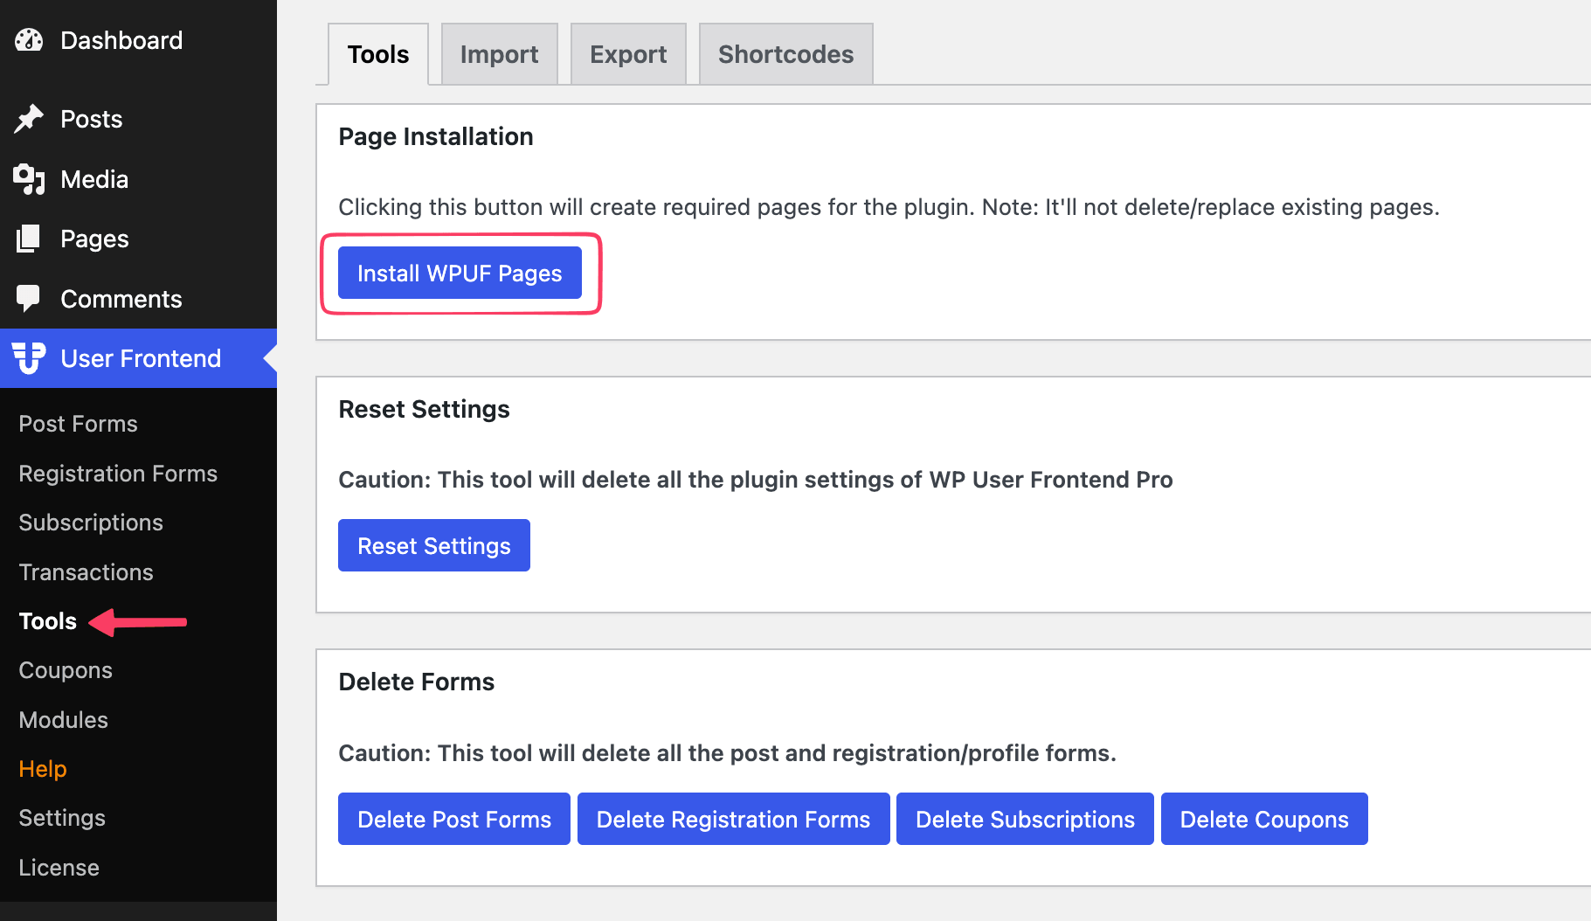Click the Delete Forms heading
Image resolution: width=1591 pixels, height=921 pixels.
(x=417, y=682)
